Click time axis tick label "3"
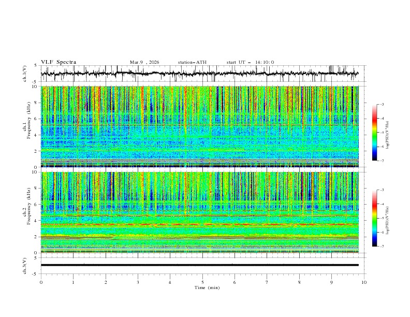Screen dimensions: 410x317 (x=138, y=282)
